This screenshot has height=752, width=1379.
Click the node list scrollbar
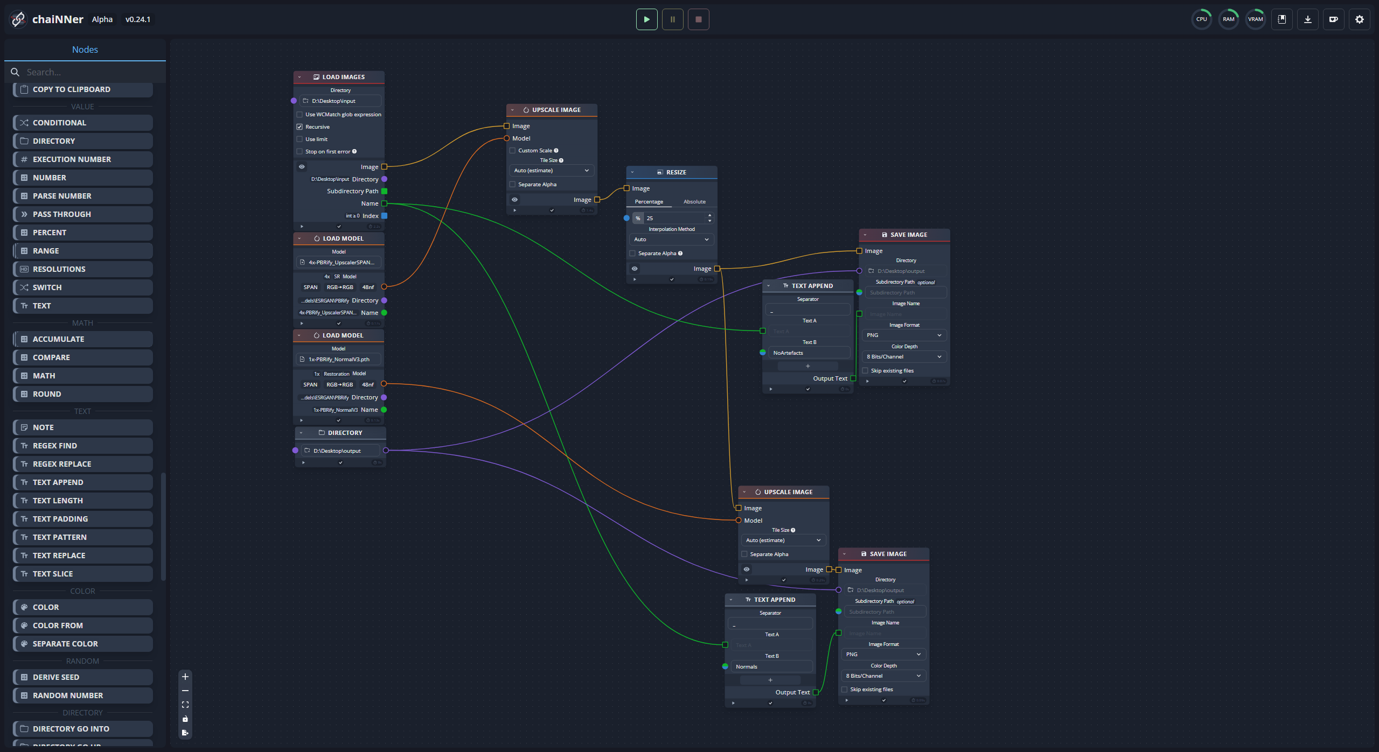(x=163, y=526)
